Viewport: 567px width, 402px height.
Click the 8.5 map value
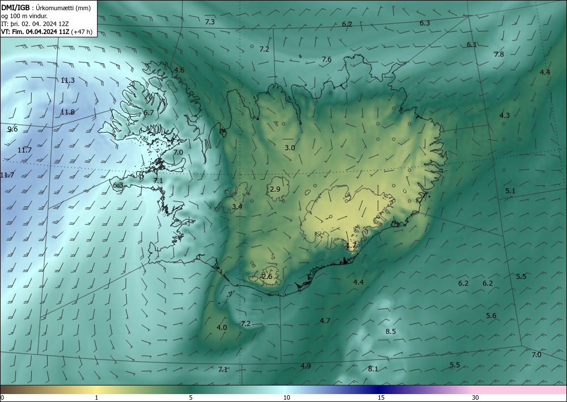pyautogui.click(x=391, y=332)
